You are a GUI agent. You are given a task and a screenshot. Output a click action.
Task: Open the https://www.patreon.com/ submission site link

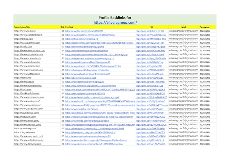28,125
